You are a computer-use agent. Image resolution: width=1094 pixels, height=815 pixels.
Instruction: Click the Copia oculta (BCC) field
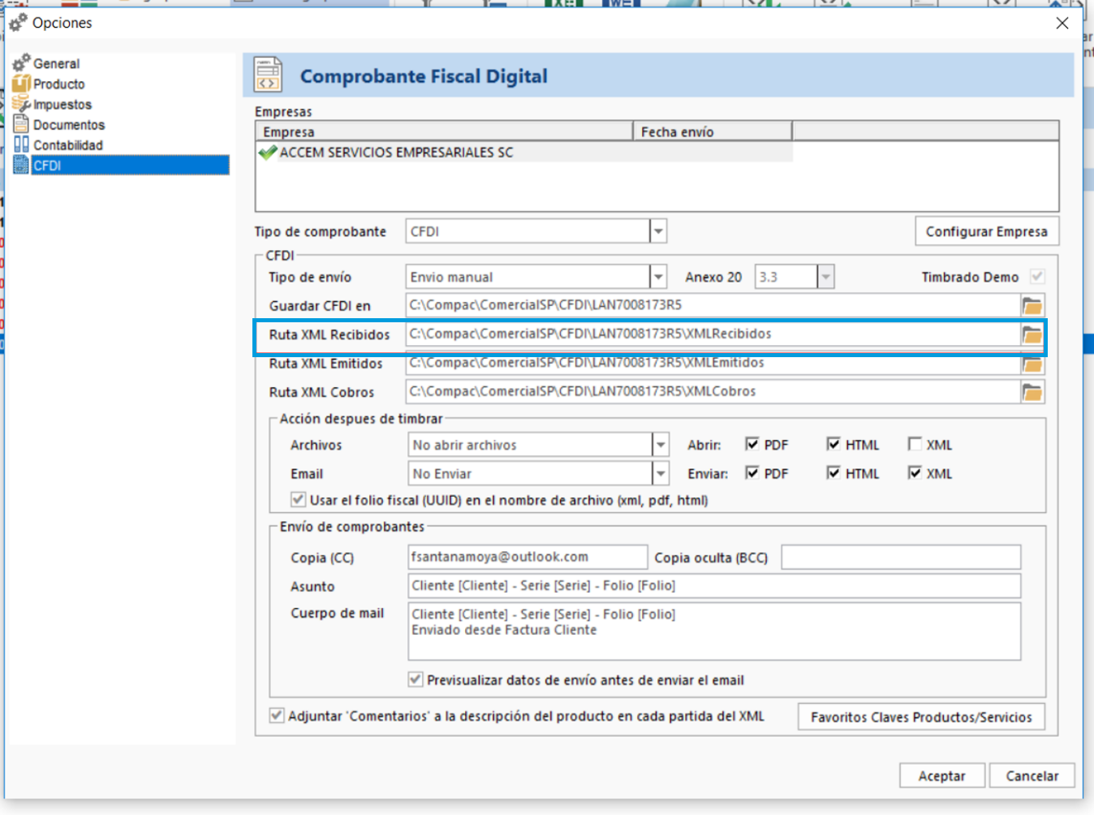pos(900,558)
